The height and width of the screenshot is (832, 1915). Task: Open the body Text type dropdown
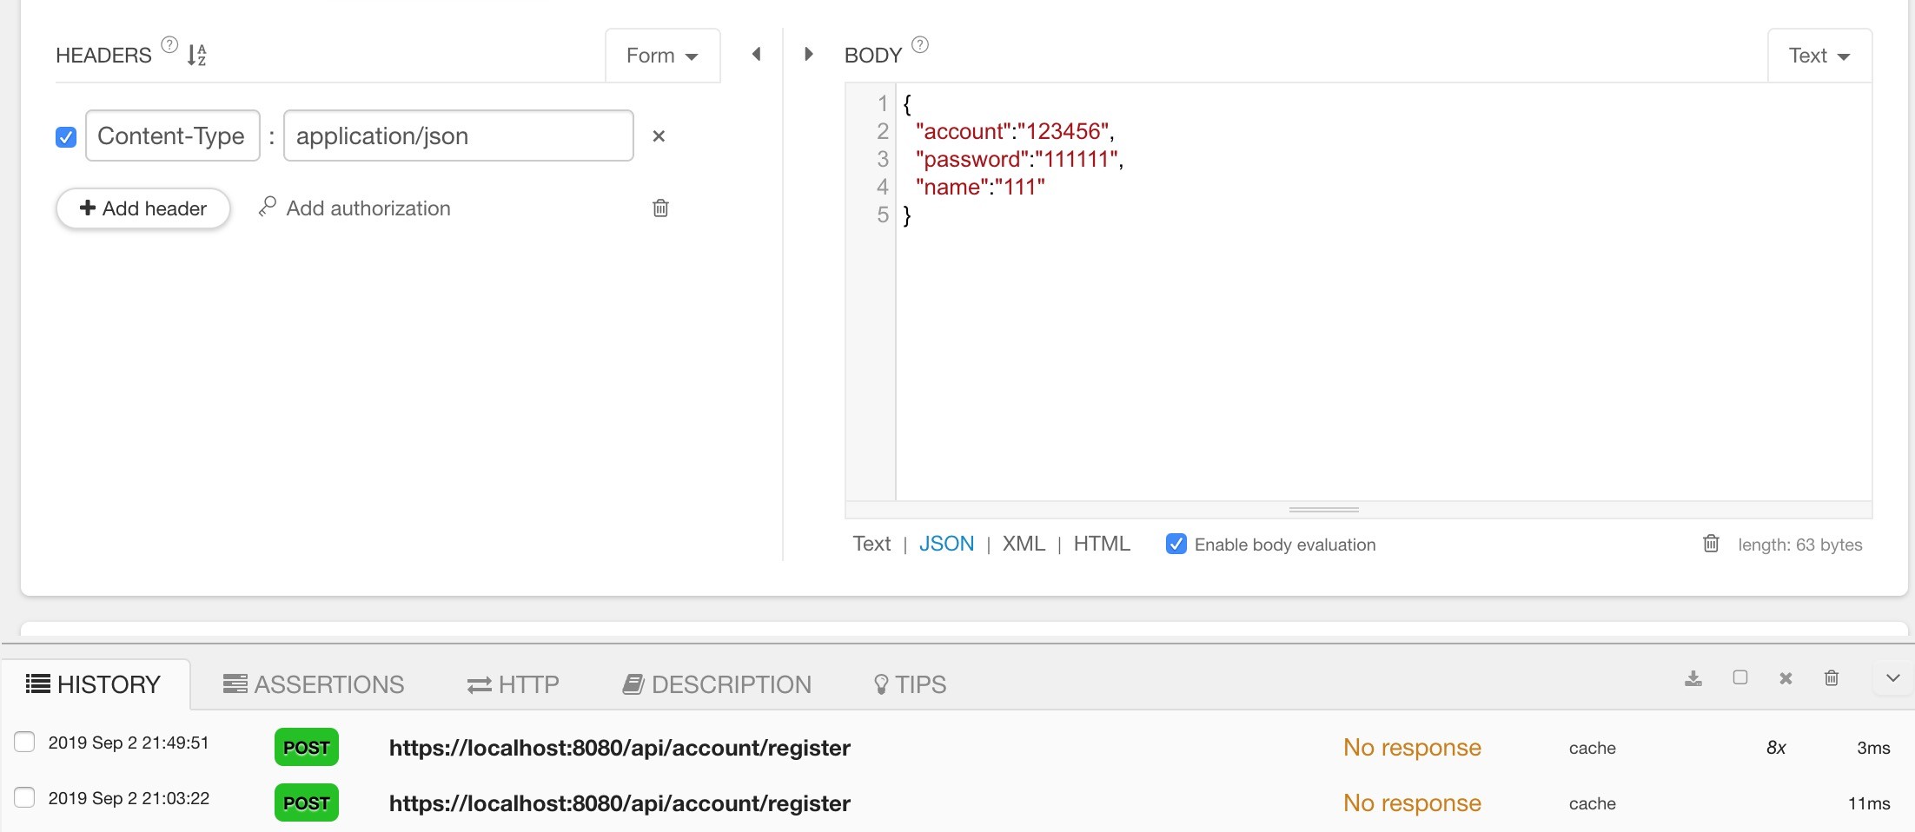[1819, 56]
